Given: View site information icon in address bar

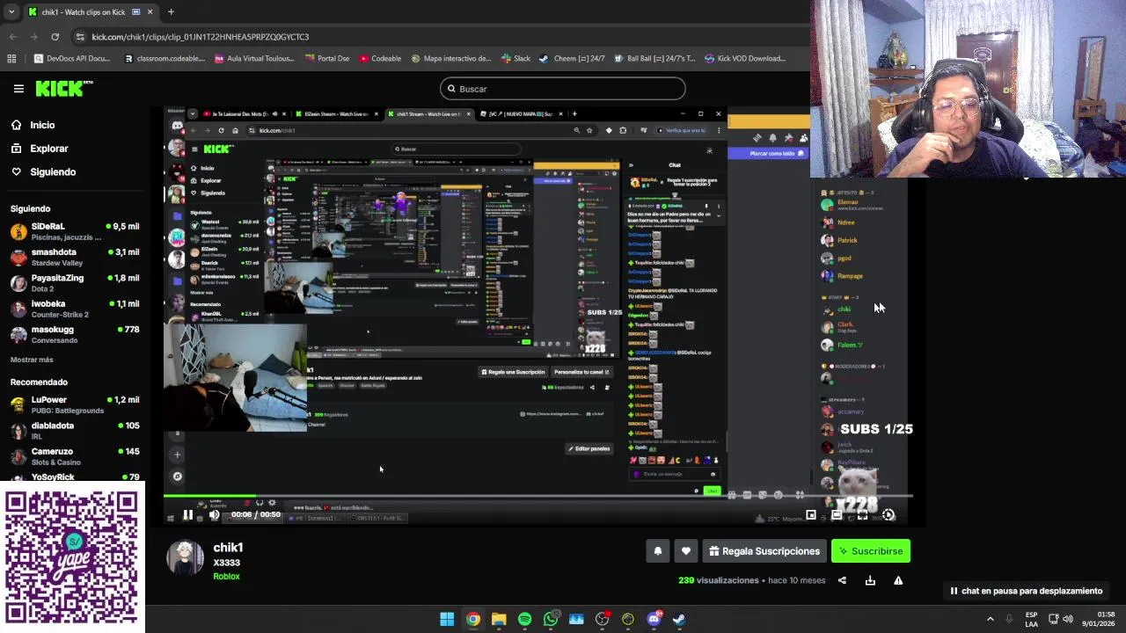Looking at the screenshot, I should point(80,37).
